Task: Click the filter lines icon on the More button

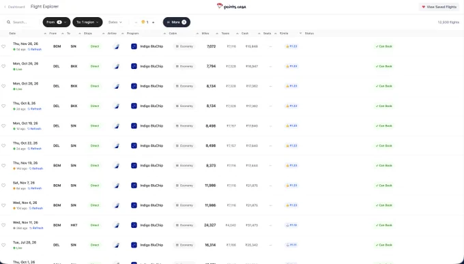Action: 169,23
